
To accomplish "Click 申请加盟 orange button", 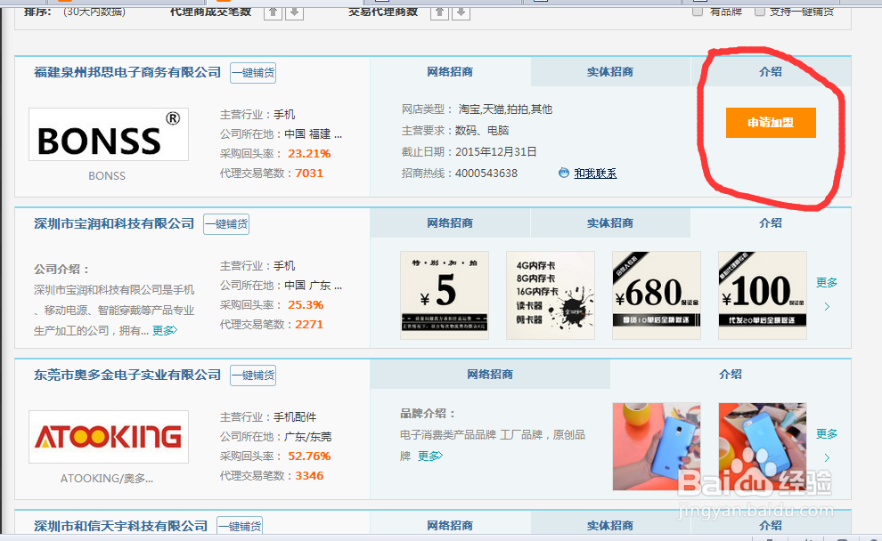I will (771, 123).
